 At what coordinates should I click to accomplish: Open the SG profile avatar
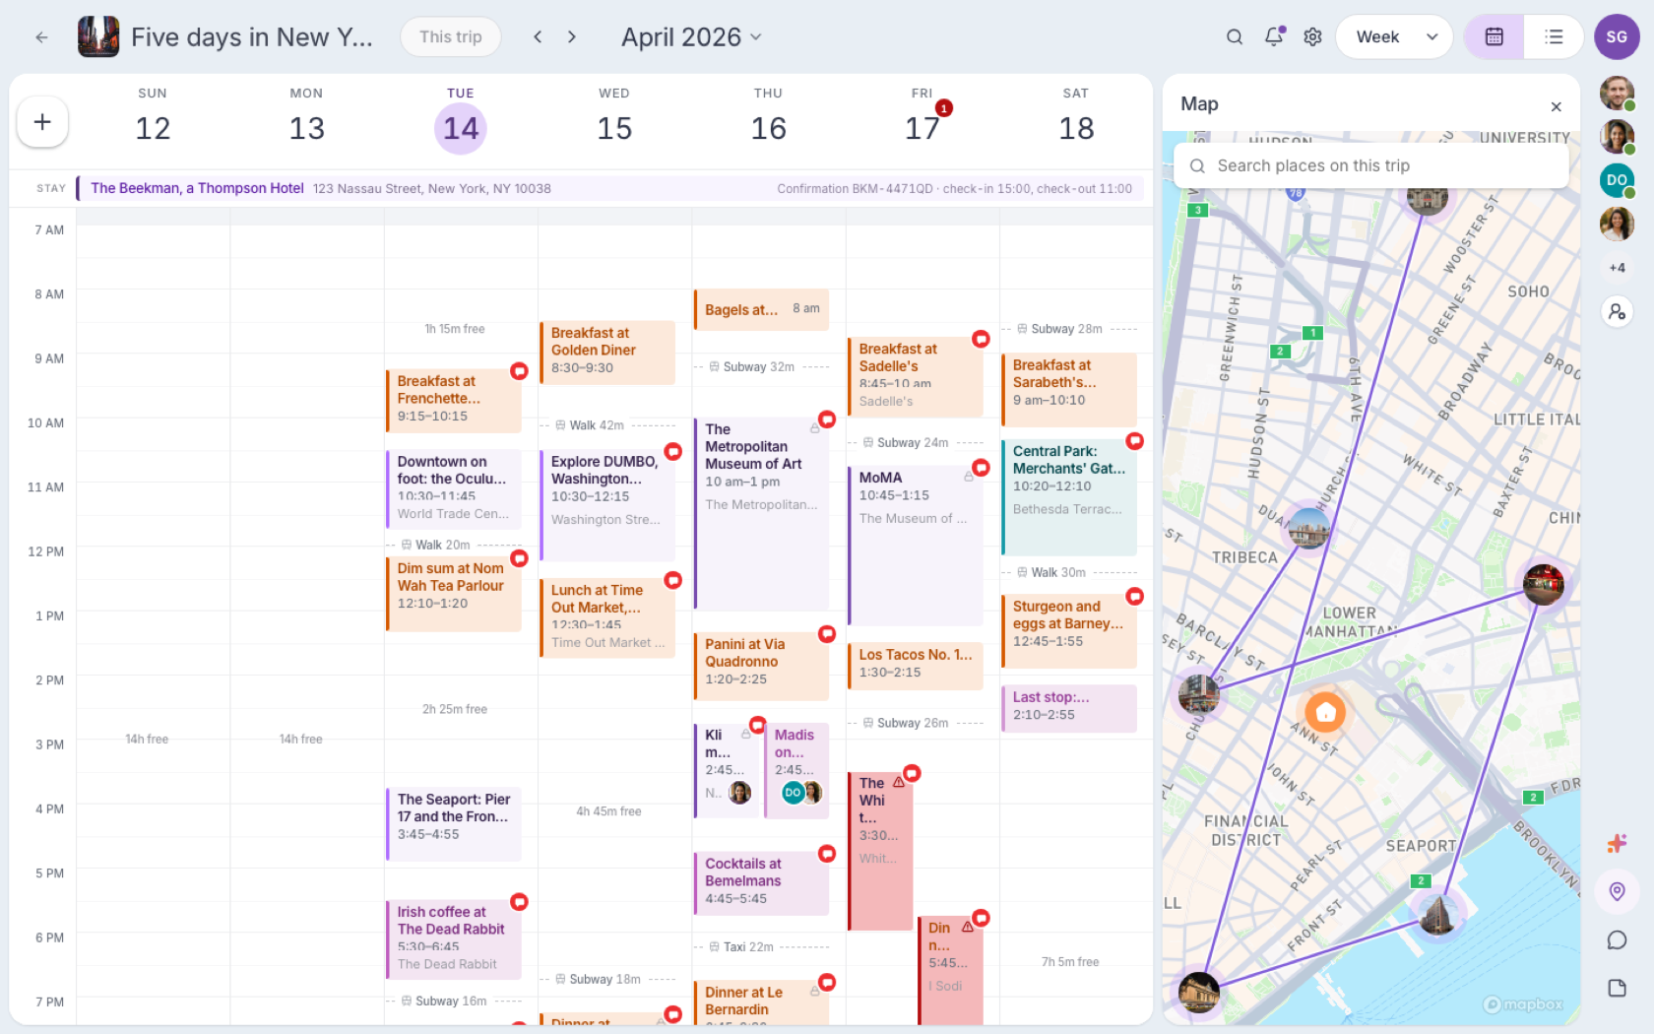pos(1617,37)
